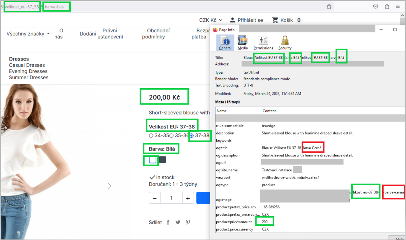406x240 pixels.
Task: Open the Security panel in Page Info
Action: [x=285, y=42]
